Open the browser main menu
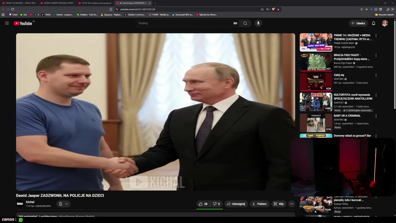Viewport: 396px width, 223px height. coord(393,9)
